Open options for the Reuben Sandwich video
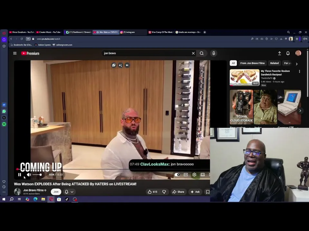The height and width of the screenshot is (231, 309). (x=300, y=72)
